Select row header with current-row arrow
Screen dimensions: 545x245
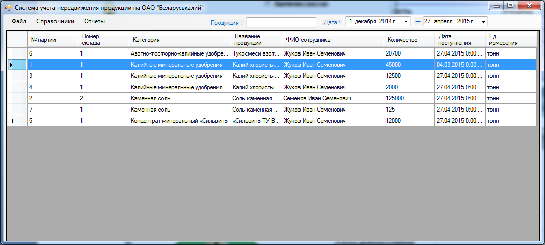tap(17, 65)
